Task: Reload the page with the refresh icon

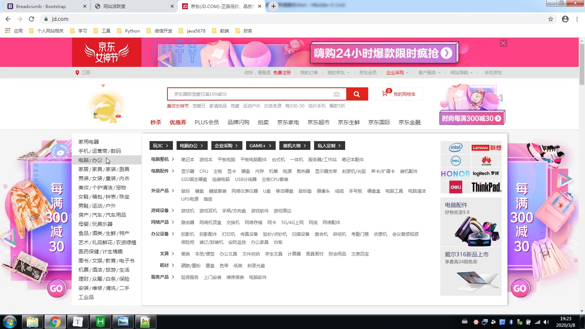Action: (x=31, y=19)
